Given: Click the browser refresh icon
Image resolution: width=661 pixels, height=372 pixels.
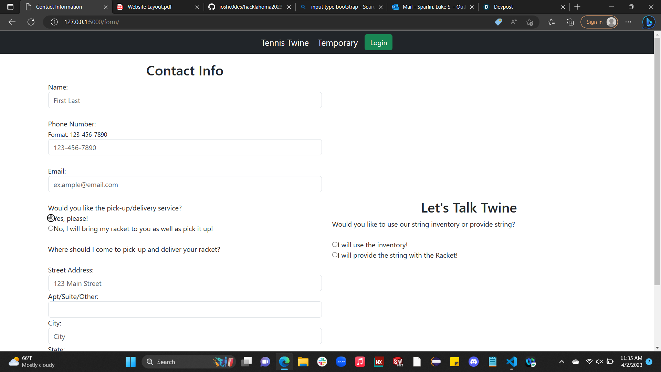Looking at the screenshot, I should pyautogui.click(x=31, y=22).
